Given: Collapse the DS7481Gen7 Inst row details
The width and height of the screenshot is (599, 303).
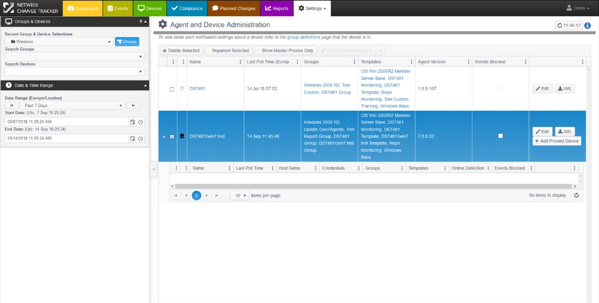Looking at the screenshot, I should click(163, 137).
